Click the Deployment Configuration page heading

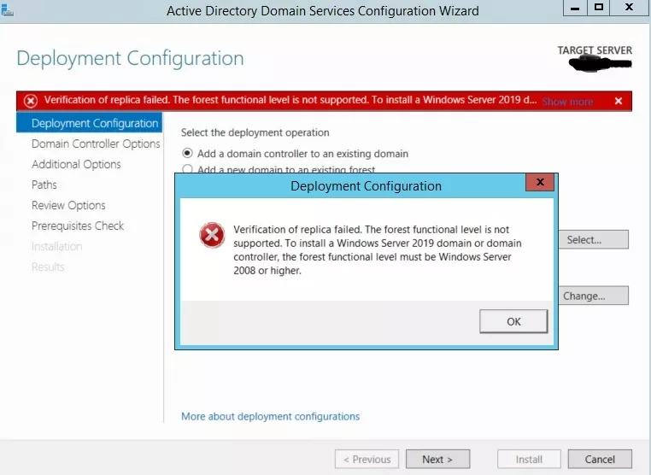pyautogui.click(x=130, y=58)
